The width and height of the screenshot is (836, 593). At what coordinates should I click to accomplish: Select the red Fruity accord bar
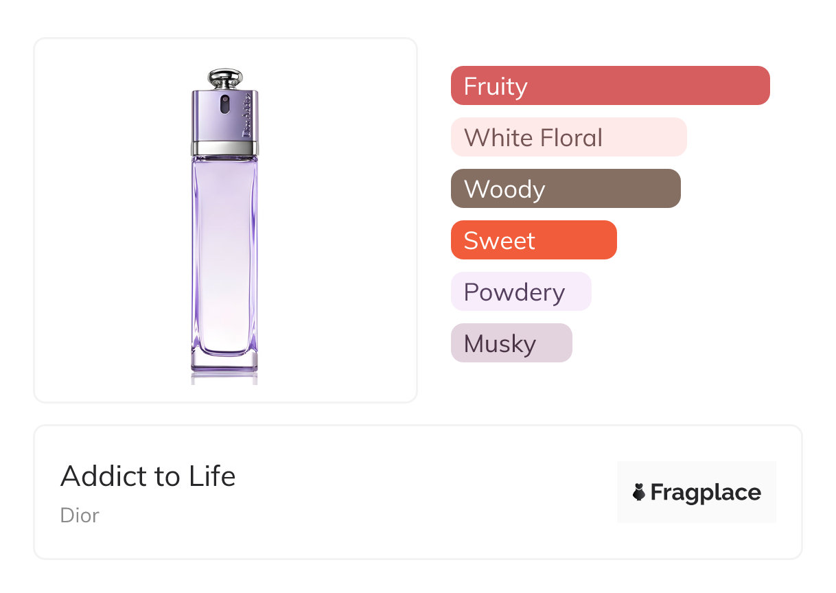pos(609,86)
